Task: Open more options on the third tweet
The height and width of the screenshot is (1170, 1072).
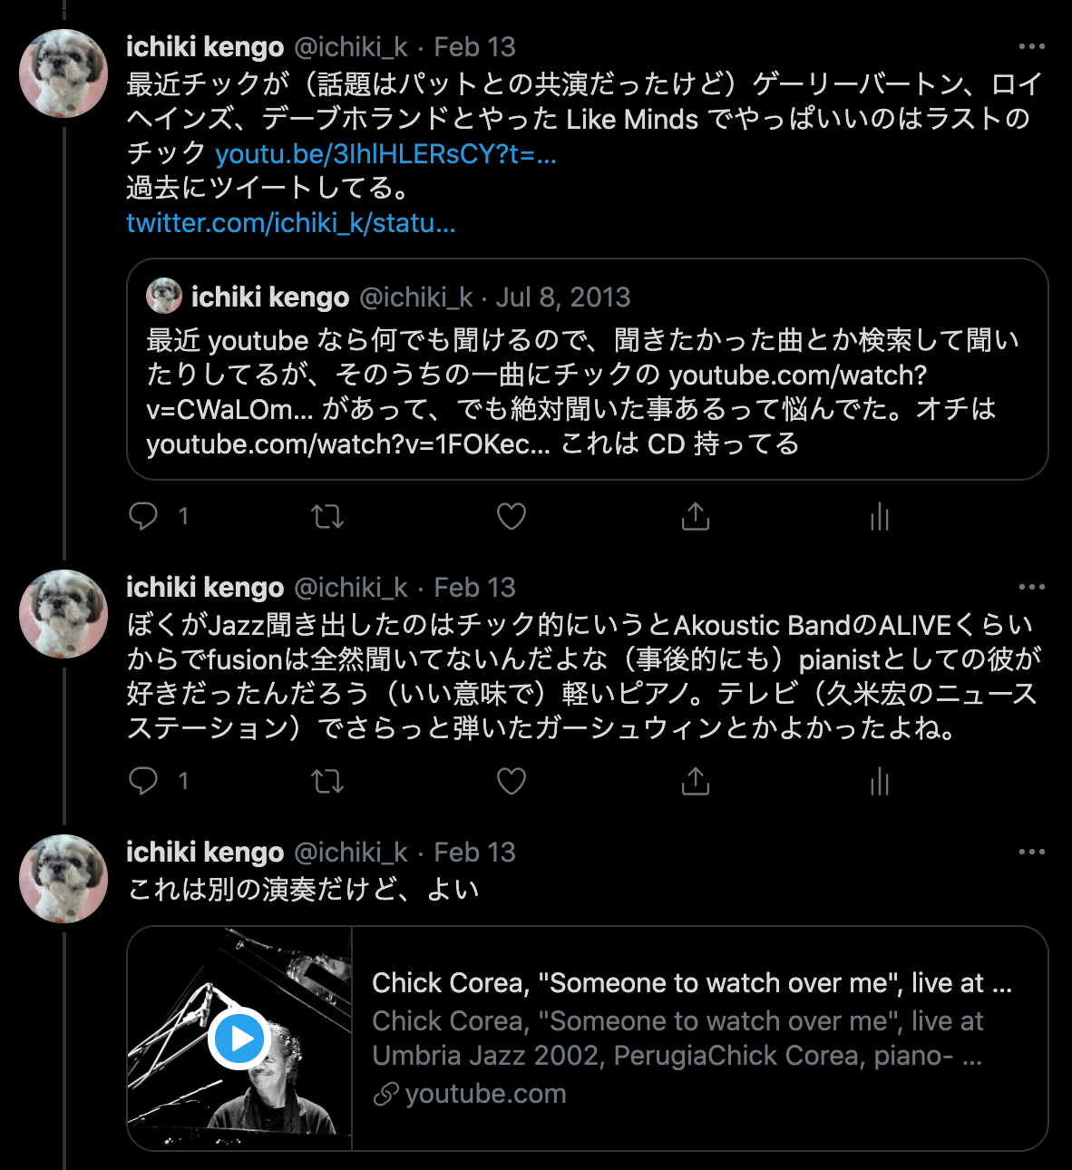Action: tap(1032, 852)
